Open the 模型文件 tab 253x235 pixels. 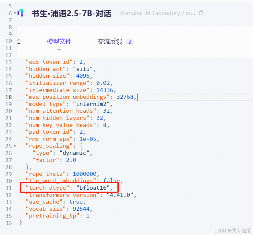coord(59,41)
